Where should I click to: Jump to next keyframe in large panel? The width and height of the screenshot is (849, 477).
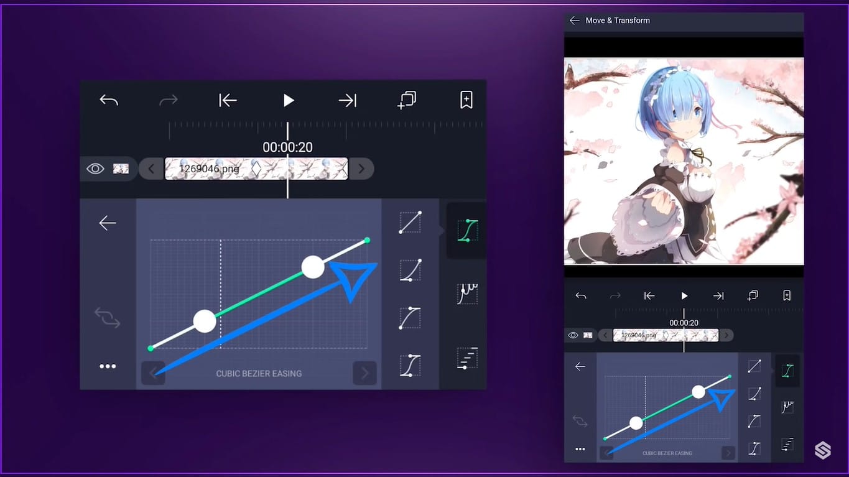tap(347, 100)
